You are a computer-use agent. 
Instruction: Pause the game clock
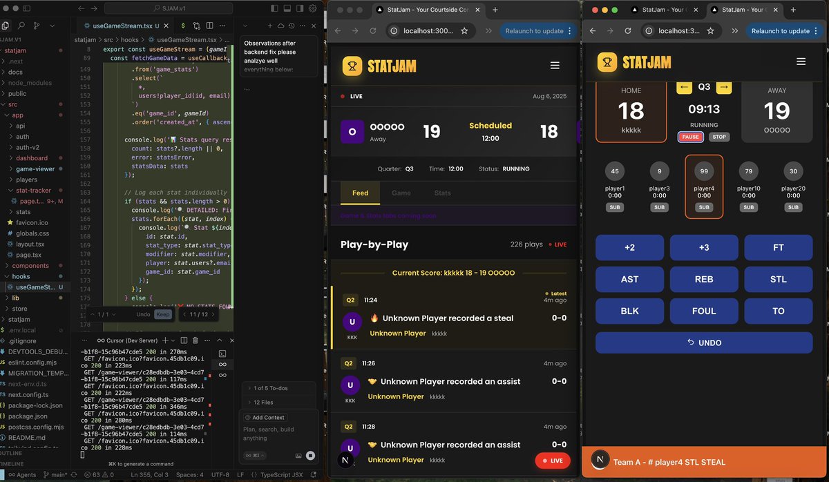[690, 137]
